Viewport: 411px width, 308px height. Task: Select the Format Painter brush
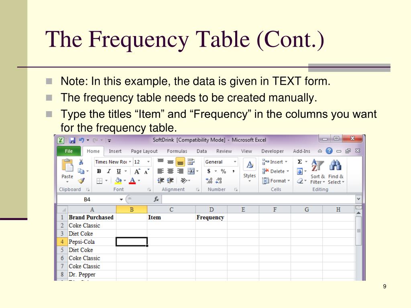[81, 181]
